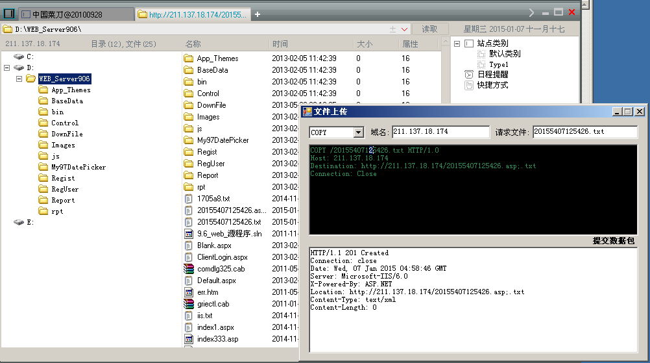Screen dimensions: 650x363
Task: Click the 提交数据包 submit button
Action: pos(614,241)
